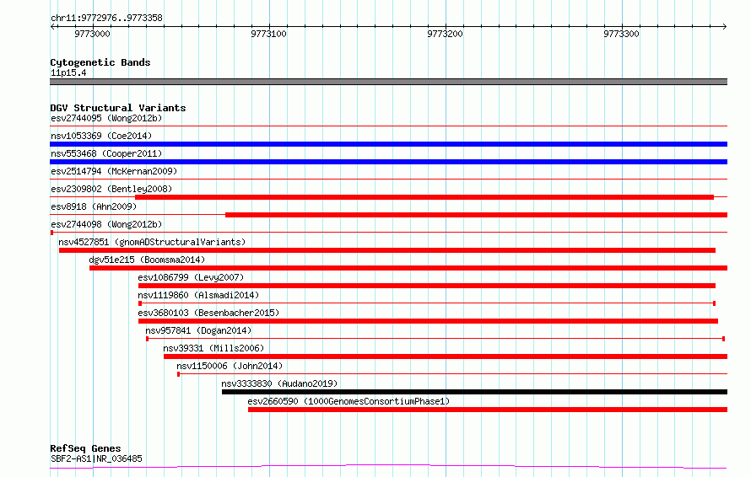Select the nsv1053369 (Coe2014) blue bar
This screenshot has height=477, width=751.
click(x=388, y=144)
